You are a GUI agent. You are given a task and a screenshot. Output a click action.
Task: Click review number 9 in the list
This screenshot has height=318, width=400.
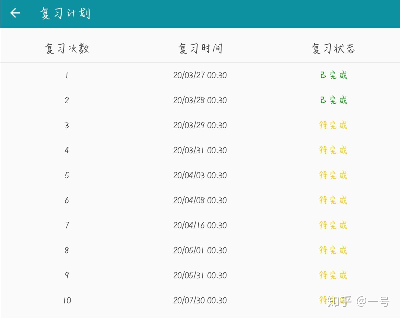click(x=67, y=275)
